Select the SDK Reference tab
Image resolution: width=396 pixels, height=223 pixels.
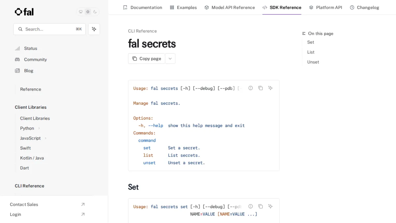click(x=282, y=7)
